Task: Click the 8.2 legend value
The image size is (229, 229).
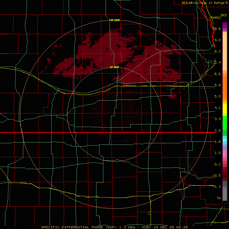Action: coord(218,51)
